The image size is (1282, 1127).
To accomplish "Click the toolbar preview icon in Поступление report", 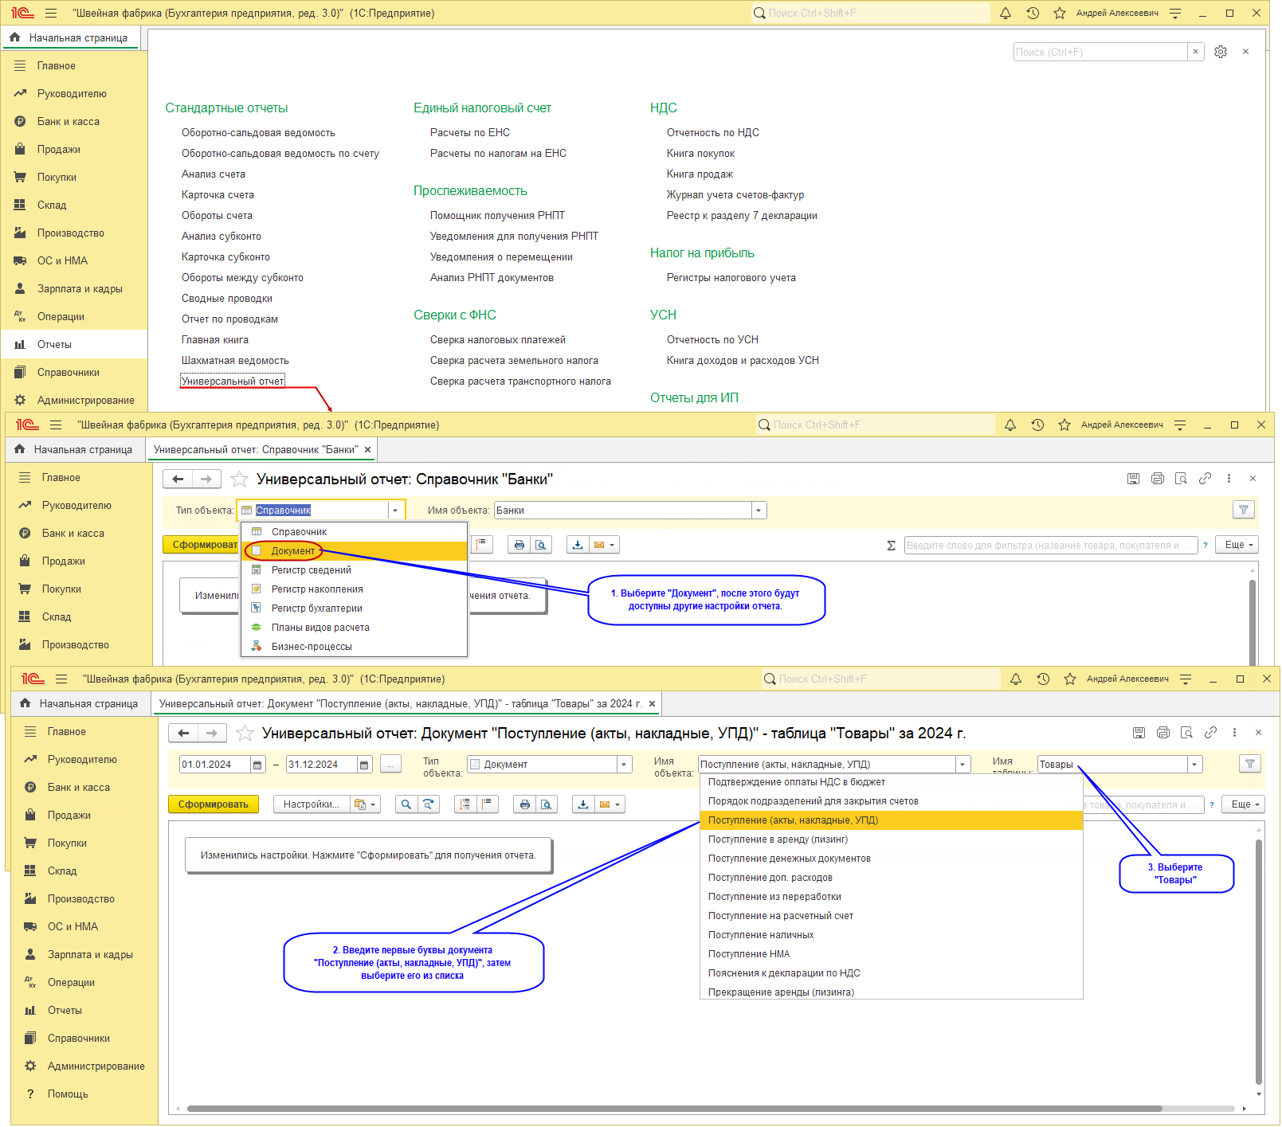I will (547, 804).
